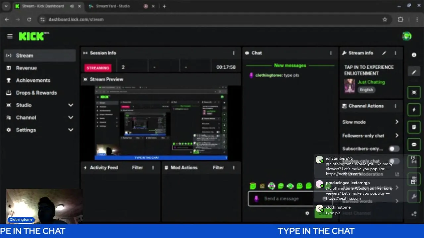Viewport: 424px width, 238px height.
Task: Click the address bar URL dashboard.kick.com/stream
Action: pos(76,20)
